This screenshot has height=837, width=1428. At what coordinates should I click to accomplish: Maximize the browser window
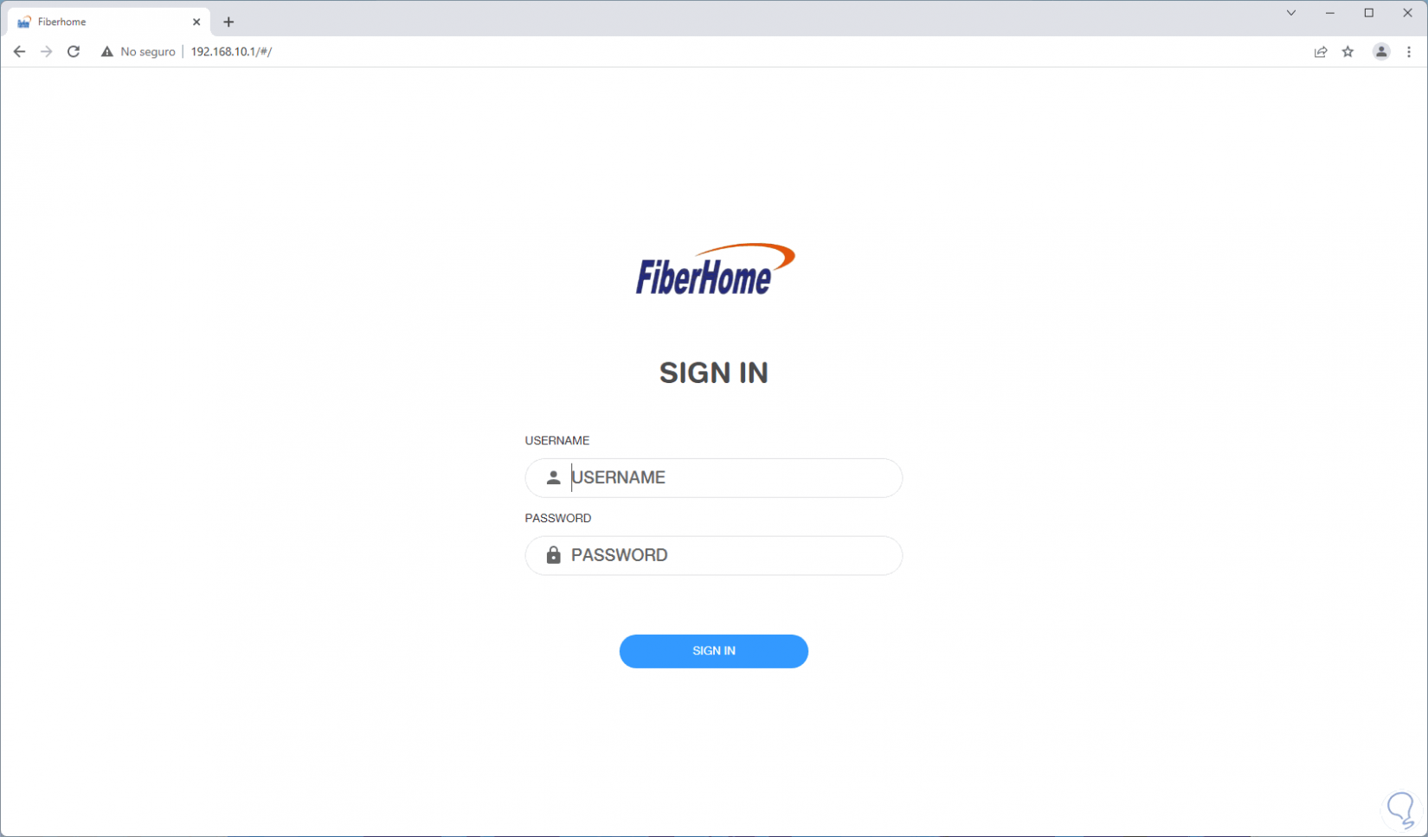(1369, 13)
